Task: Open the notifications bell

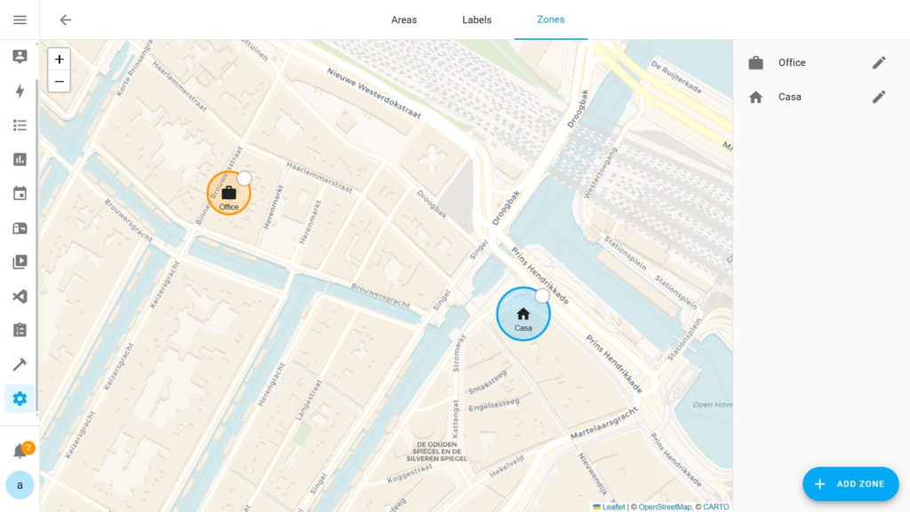Action: pyautogui.click(x=20, y=452)
